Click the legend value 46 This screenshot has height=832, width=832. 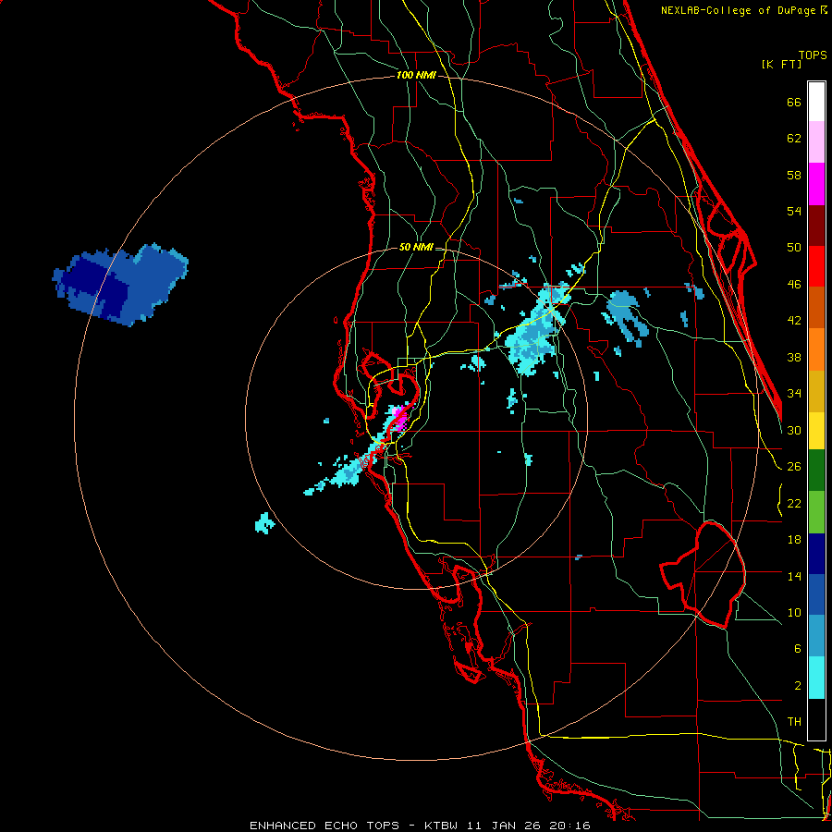794,285
